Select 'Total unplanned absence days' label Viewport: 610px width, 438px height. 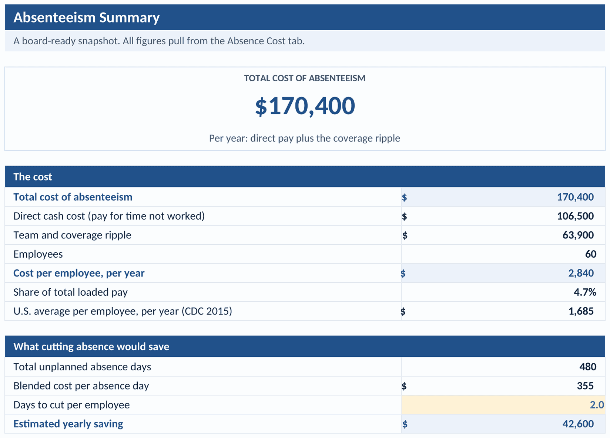tap(82, 367)
